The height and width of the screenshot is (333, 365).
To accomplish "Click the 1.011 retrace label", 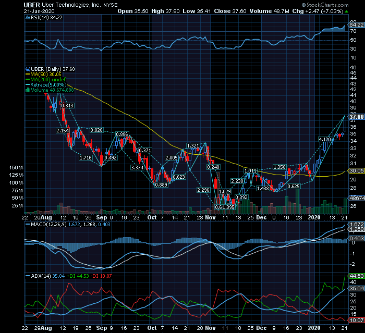I will pyautogui.click(x=250, y=170).
